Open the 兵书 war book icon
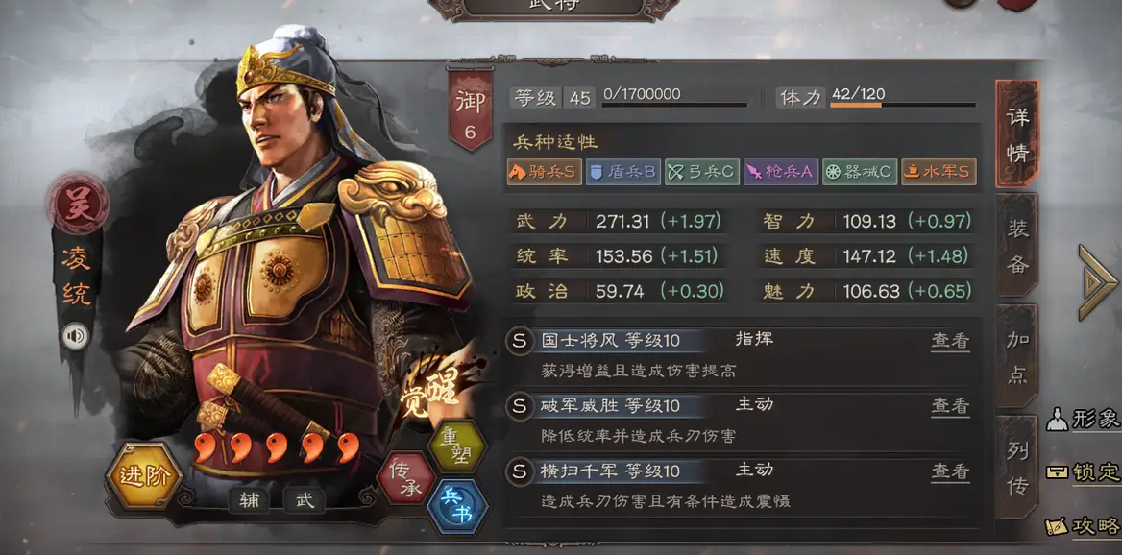The height and width of the screenshot is (555, 1122). [455, 506]
